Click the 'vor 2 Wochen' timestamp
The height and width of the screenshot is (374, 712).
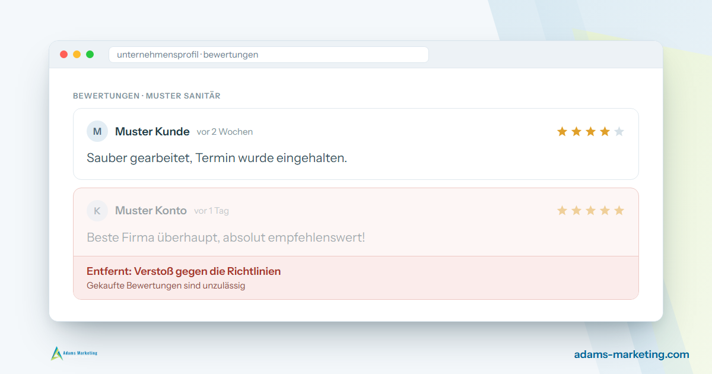(225, 132)
